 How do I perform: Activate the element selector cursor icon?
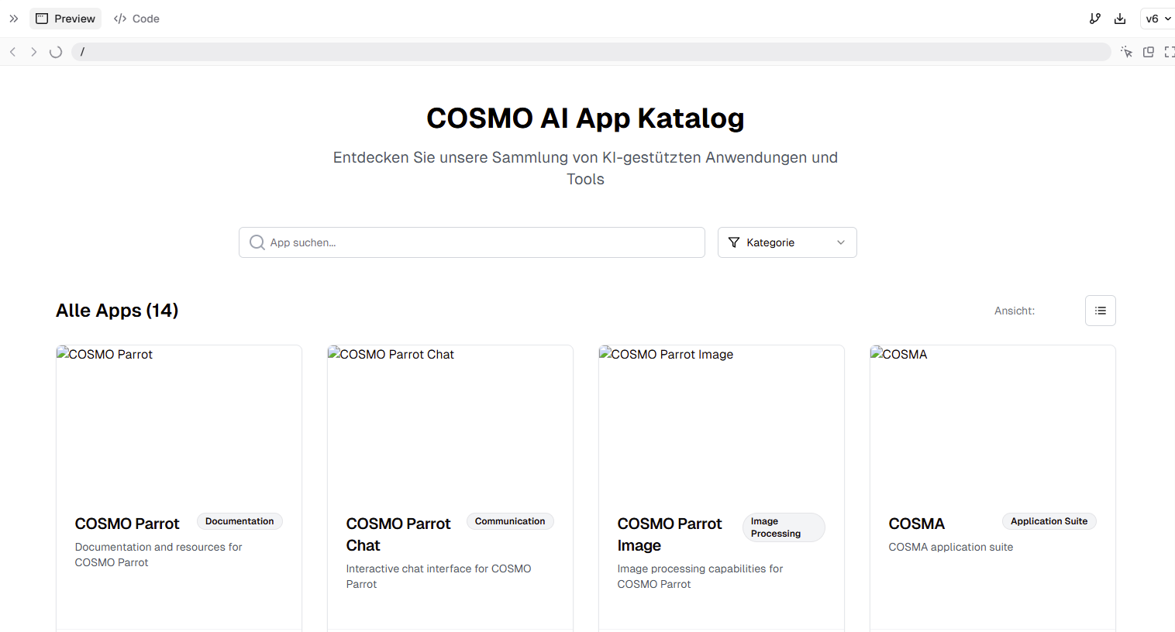click(1126, 52)
